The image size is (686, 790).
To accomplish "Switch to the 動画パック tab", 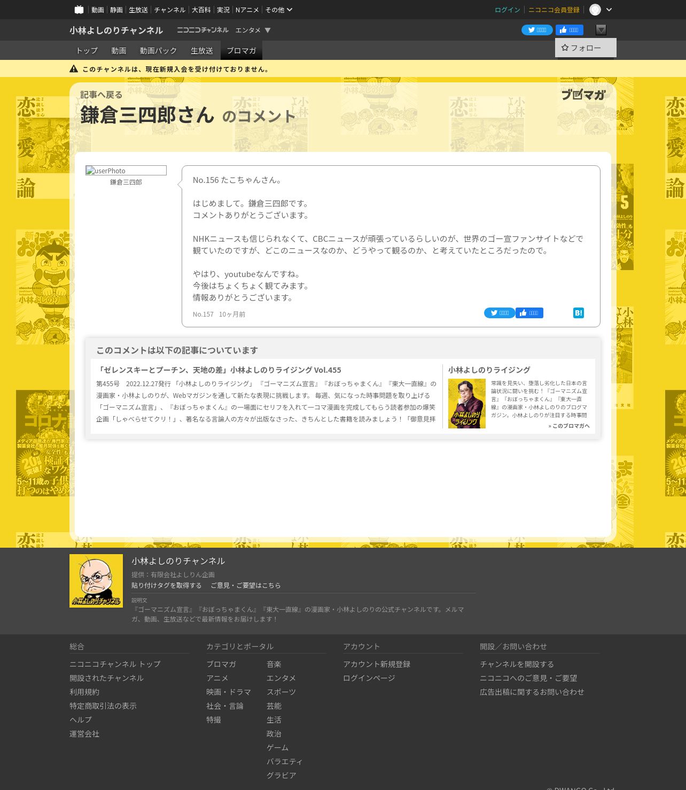I will [x=158, y=50].
